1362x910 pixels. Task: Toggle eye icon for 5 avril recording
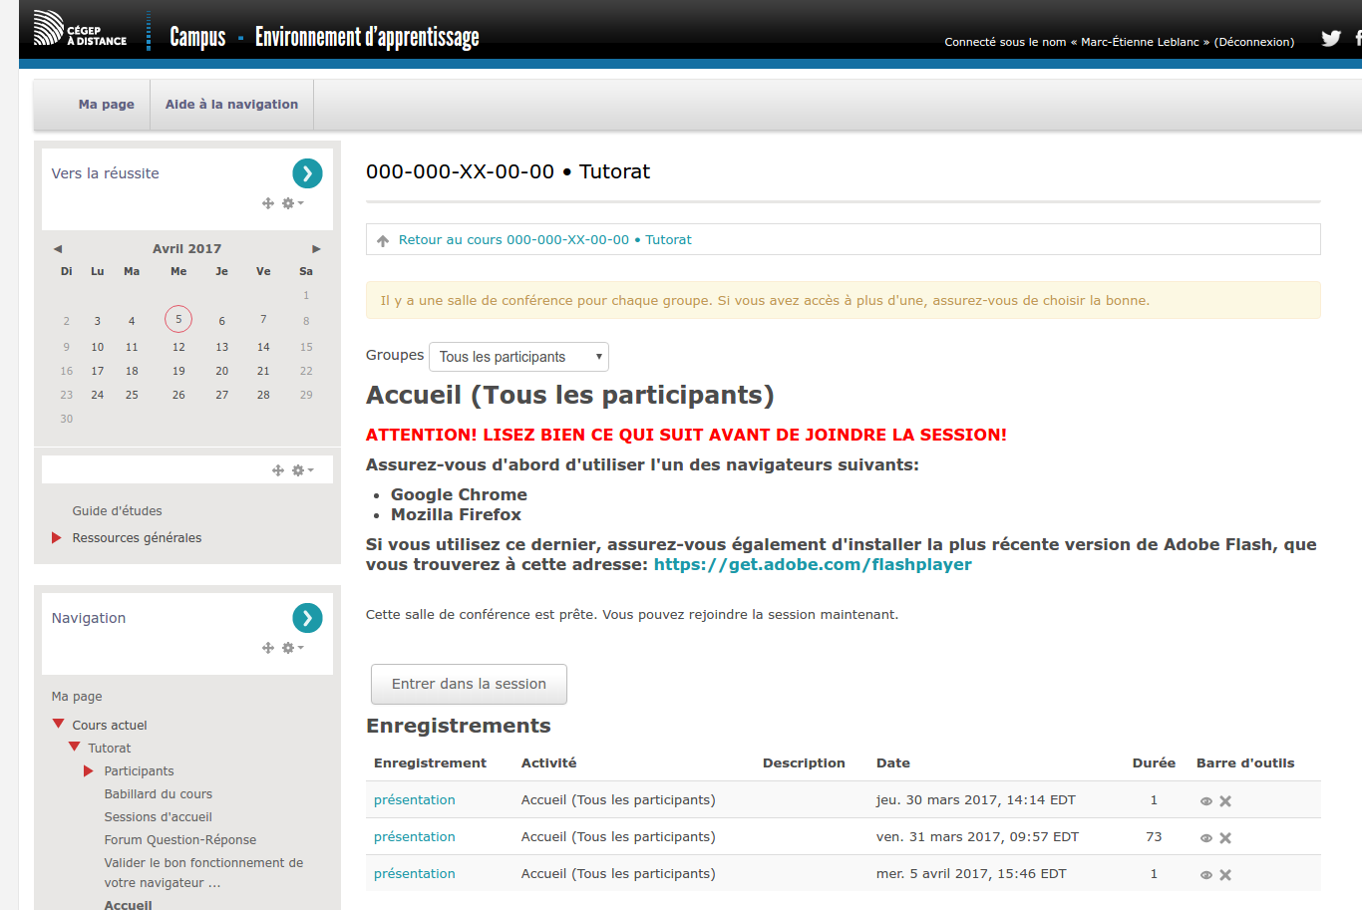[1205, 875]
